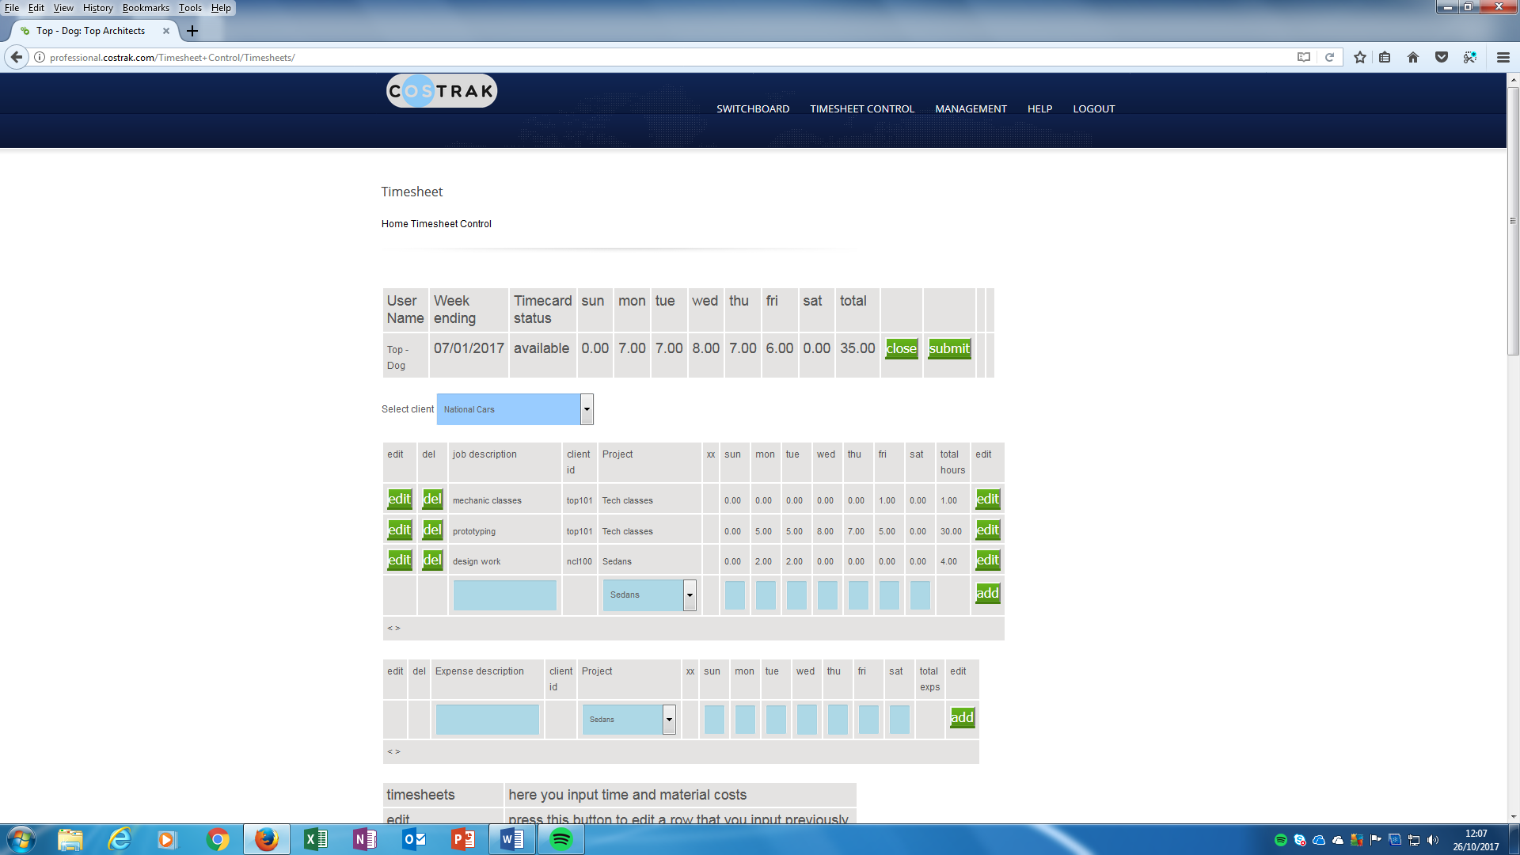The height and width of the screenshot is (855, 1520).
Task: Launch Excel from the taskbar
Action: (x=315, y=839)
